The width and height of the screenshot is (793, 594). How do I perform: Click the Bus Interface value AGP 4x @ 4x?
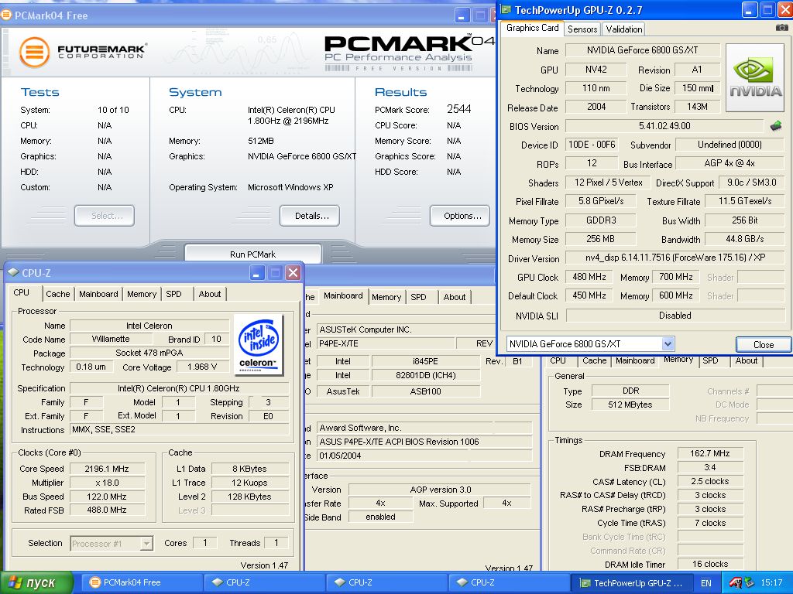729,163
